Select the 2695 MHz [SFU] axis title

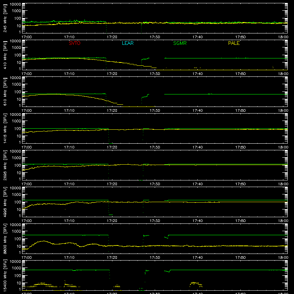point(5,165)
